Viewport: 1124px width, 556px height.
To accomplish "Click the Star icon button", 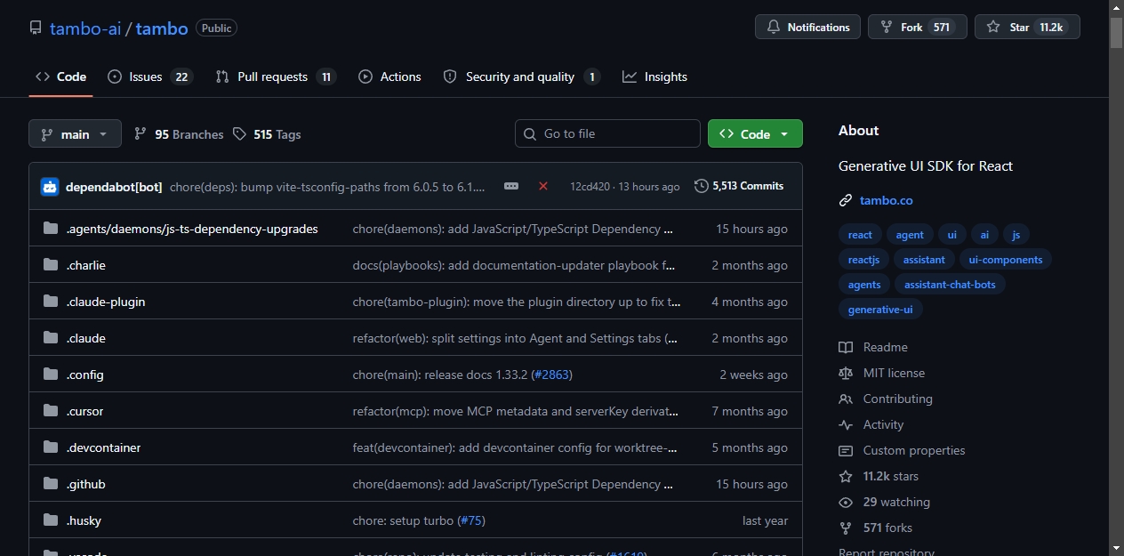I will point(993,28).
